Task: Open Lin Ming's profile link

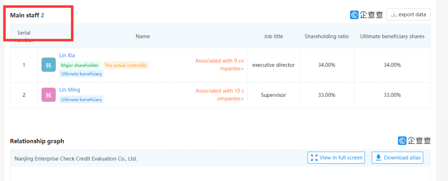Action: point(70,90)
